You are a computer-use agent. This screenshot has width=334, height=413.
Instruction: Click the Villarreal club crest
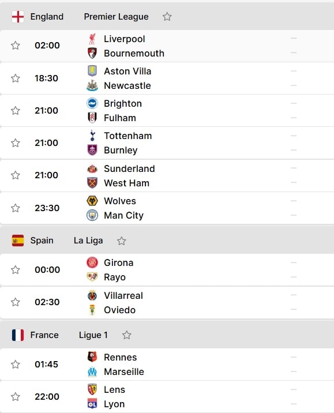(x=92, y=295)
